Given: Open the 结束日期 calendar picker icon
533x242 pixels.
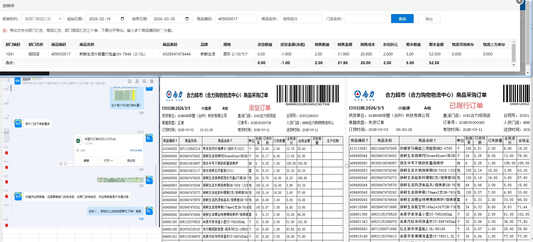Looking at the screenshot, I should [187, 19].
